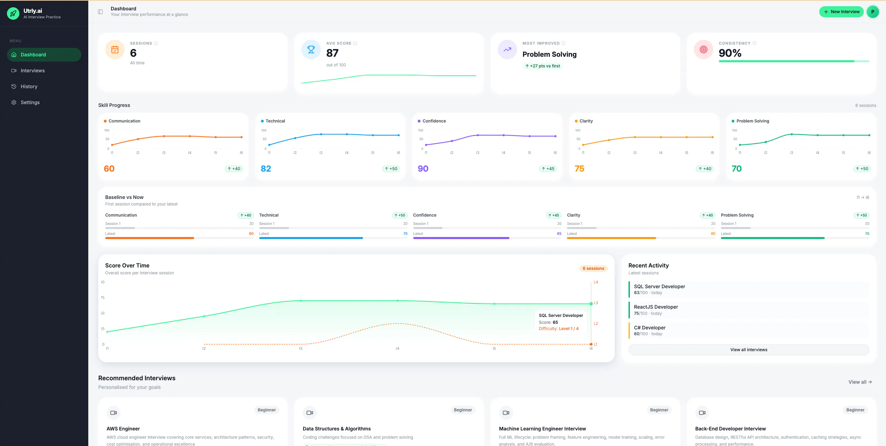Click the 'Difficulty: Level 1 / 4' tooltip text

coord(559,329)
